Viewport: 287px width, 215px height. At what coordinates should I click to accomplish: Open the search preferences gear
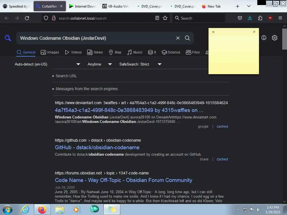click(275, 38)
